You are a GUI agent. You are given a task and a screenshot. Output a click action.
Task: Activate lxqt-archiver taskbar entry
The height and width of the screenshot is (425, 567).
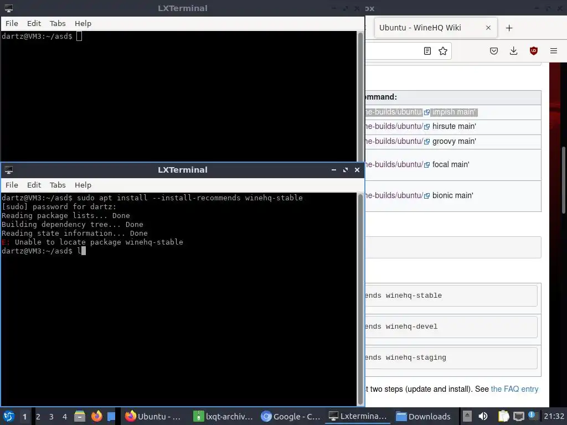(224, 416)
